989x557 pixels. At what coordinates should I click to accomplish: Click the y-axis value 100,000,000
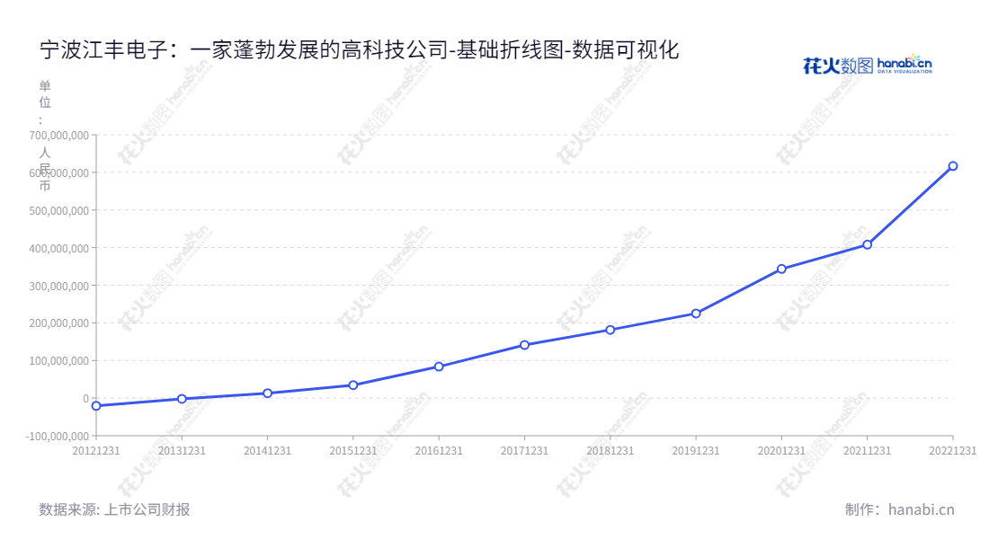(x=58, y=361)
